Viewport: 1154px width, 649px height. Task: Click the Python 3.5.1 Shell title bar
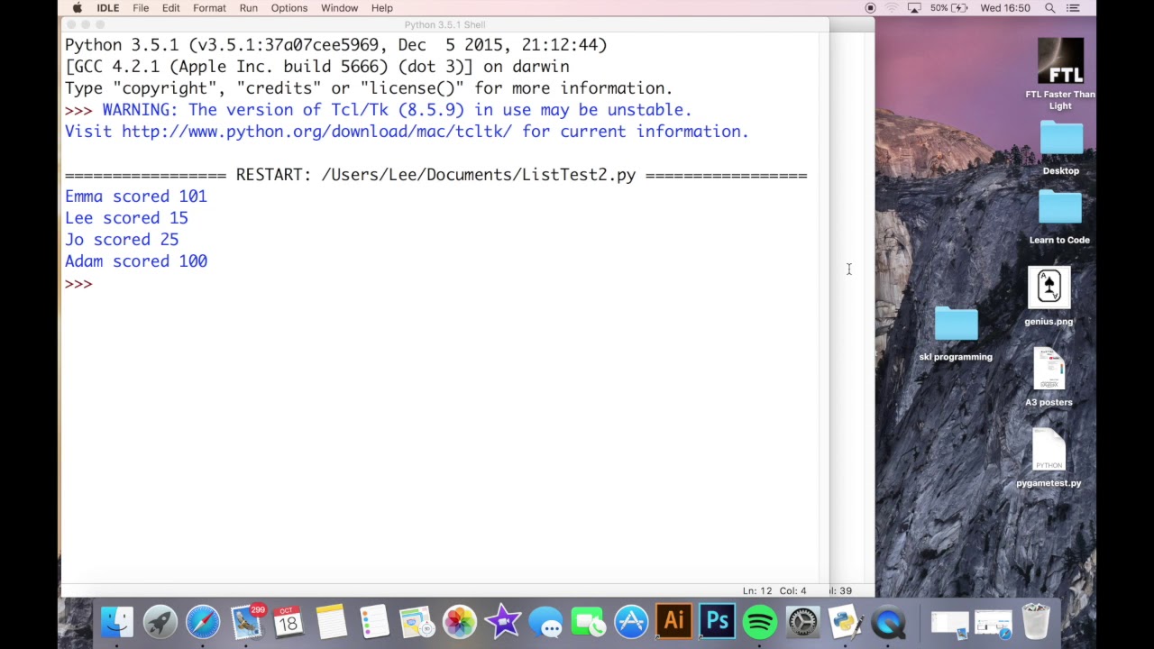coord(444,24)
